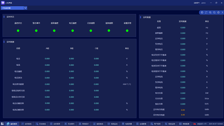
Task: Open the 实时曲线 tab
Action: (26, 124)
